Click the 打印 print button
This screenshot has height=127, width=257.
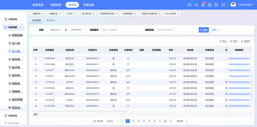pos(234,41)
